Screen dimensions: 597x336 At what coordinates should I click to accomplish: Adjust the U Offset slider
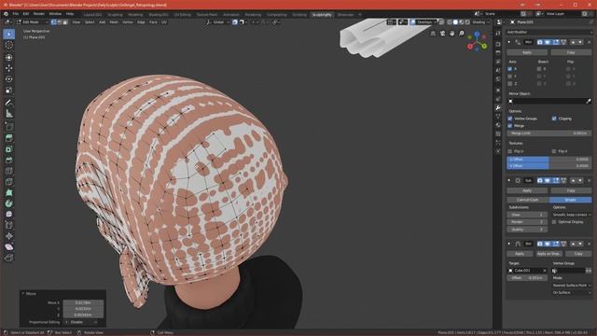click(x=549, y=160)
